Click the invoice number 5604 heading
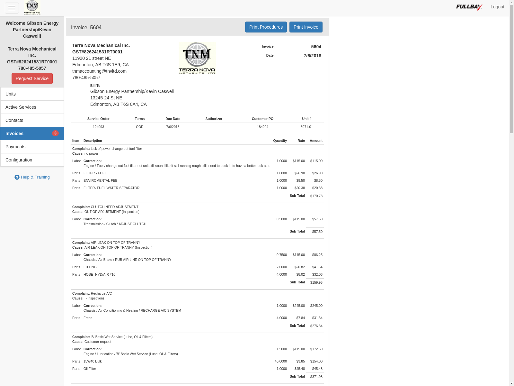 point(86,28)
